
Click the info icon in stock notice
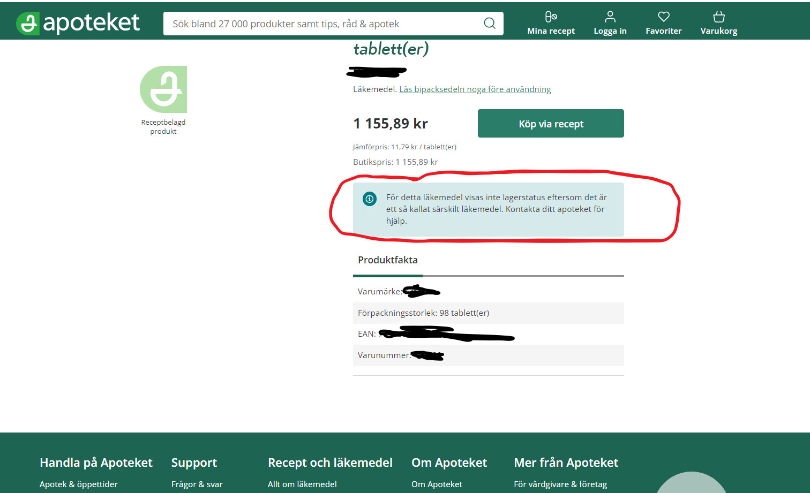[x=370, y=199]
